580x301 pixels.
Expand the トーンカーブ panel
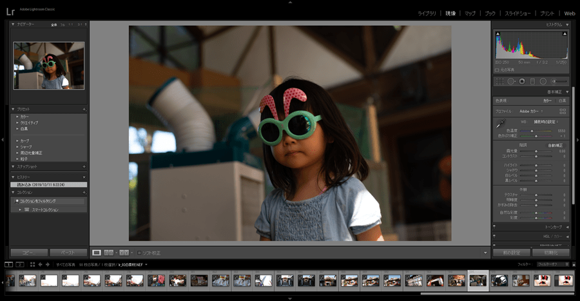pyautogui.click(x=553, y=227)
